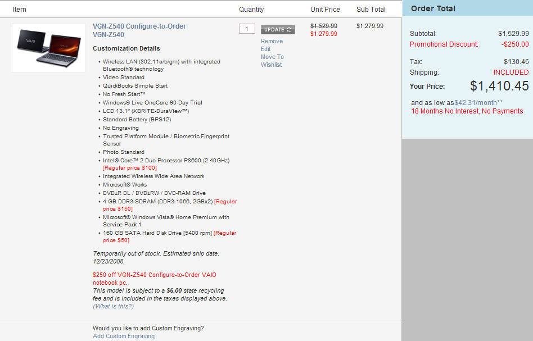This screenshot has height=341, width=533.
Task: Click the Trusted Platform Module detail
Action: pos(166,140)
